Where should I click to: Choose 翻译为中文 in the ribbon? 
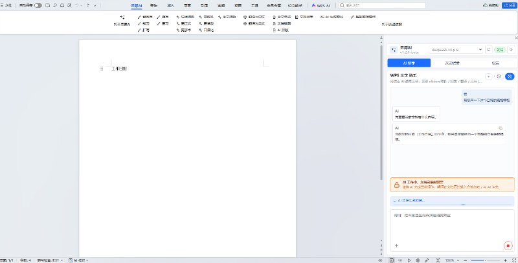point(254,17)
